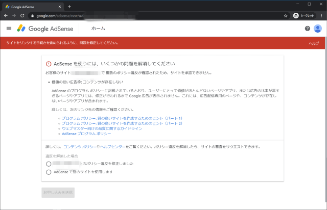Open the incognito シークレット indicator
The width and height of the screenshot is (327, 210).
[x=303, y=16]
